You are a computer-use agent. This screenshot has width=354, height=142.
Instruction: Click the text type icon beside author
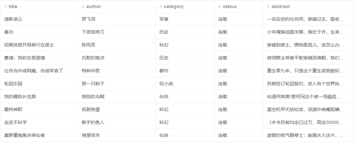83,6
